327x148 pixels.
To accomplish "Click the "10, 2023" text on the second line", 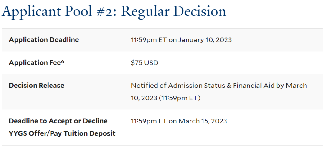I will coord(144,98).
